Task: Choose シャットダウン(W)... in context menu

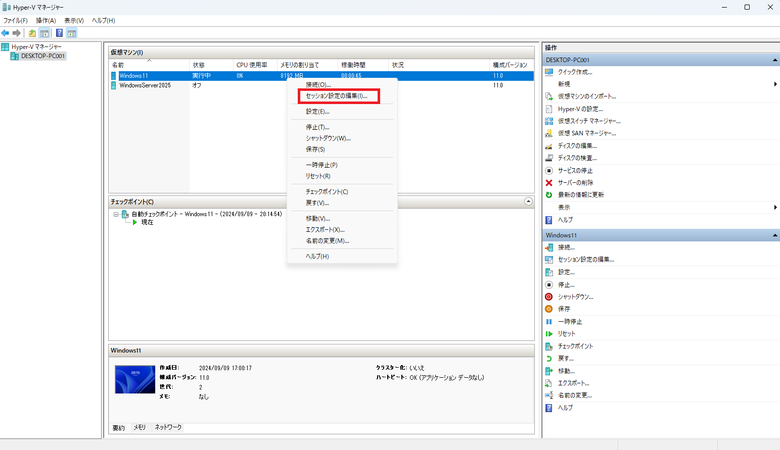Action: [x=342, y=138]
